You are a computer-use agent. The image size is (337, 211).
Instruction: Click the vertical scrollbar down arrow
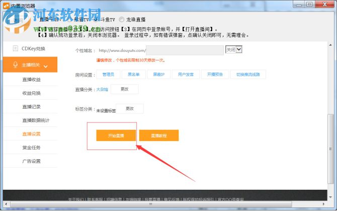tap(330, 197)
